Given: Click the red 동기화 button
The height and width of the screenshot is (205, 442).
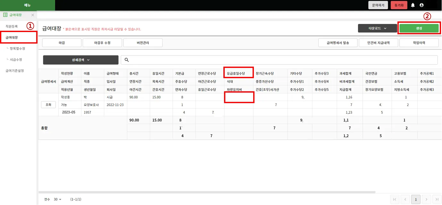Looking at the screenshot, I should point(399,5).
